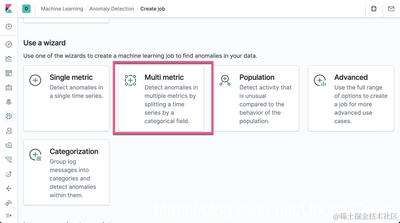
Task: Click the help lifebuoy icon
Action: tap(373, 8)
